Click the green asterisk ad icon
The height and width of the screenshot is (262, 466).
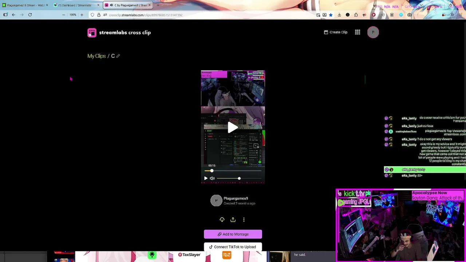tap(152, 255)
